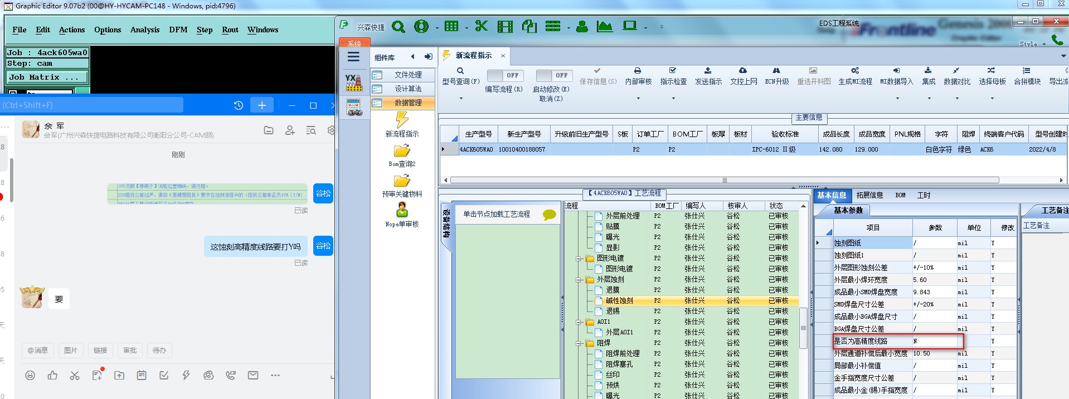
Task: Open the hamburger menu in EDS sidebar
Action: pyautogui.click(x=353, y=57)
